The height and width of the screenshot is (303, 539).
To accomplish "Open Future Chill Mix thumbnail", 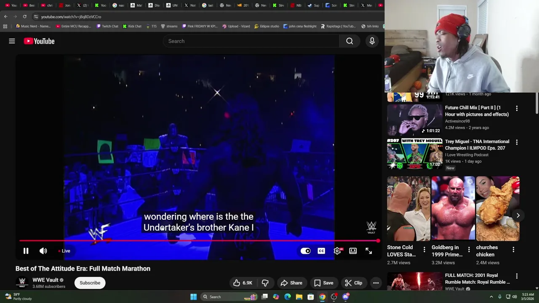I will pyautogui.click(x=414, y=119).
